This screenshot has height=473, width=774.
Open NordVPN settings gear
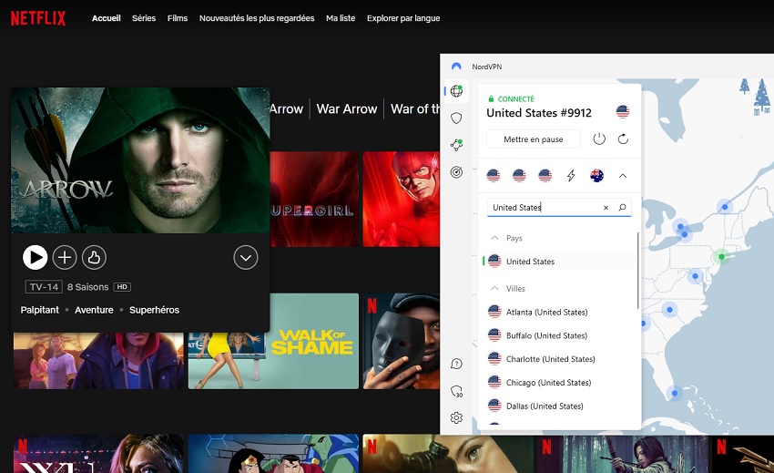456,418
